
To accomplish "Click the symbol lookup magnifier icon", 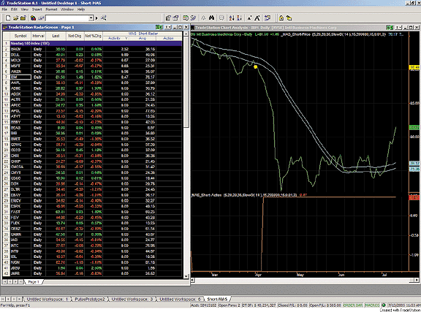I will (x=104, y=18).
